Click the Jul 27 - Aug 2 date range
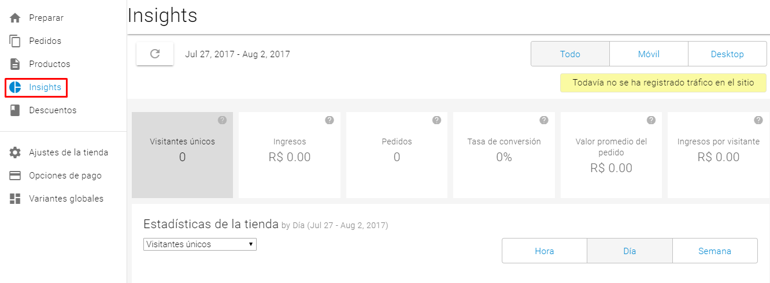The image size is (770, 283). point(238,54)
